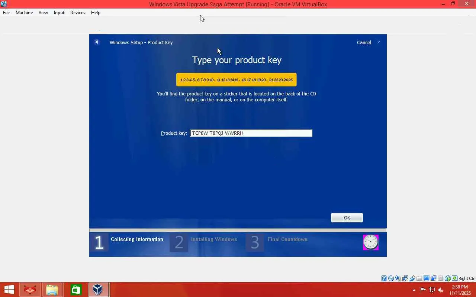This screenshot has height=297, width=476.
Task: Open the Action Center flag icon
Action: [423, 290]
